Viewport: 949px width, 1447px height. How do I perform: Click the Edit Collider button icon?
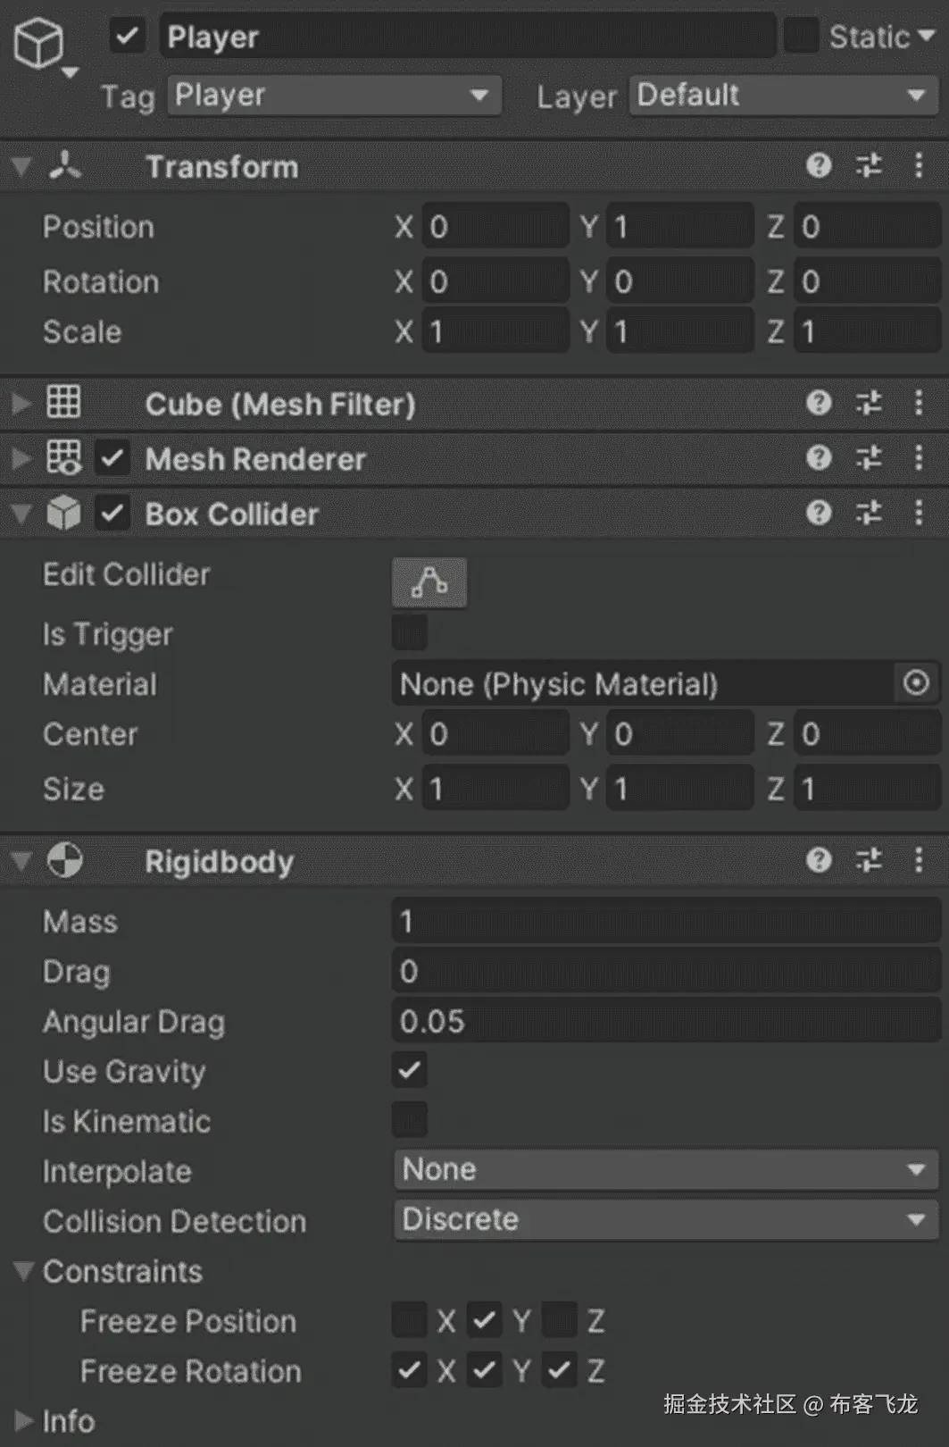429,582
